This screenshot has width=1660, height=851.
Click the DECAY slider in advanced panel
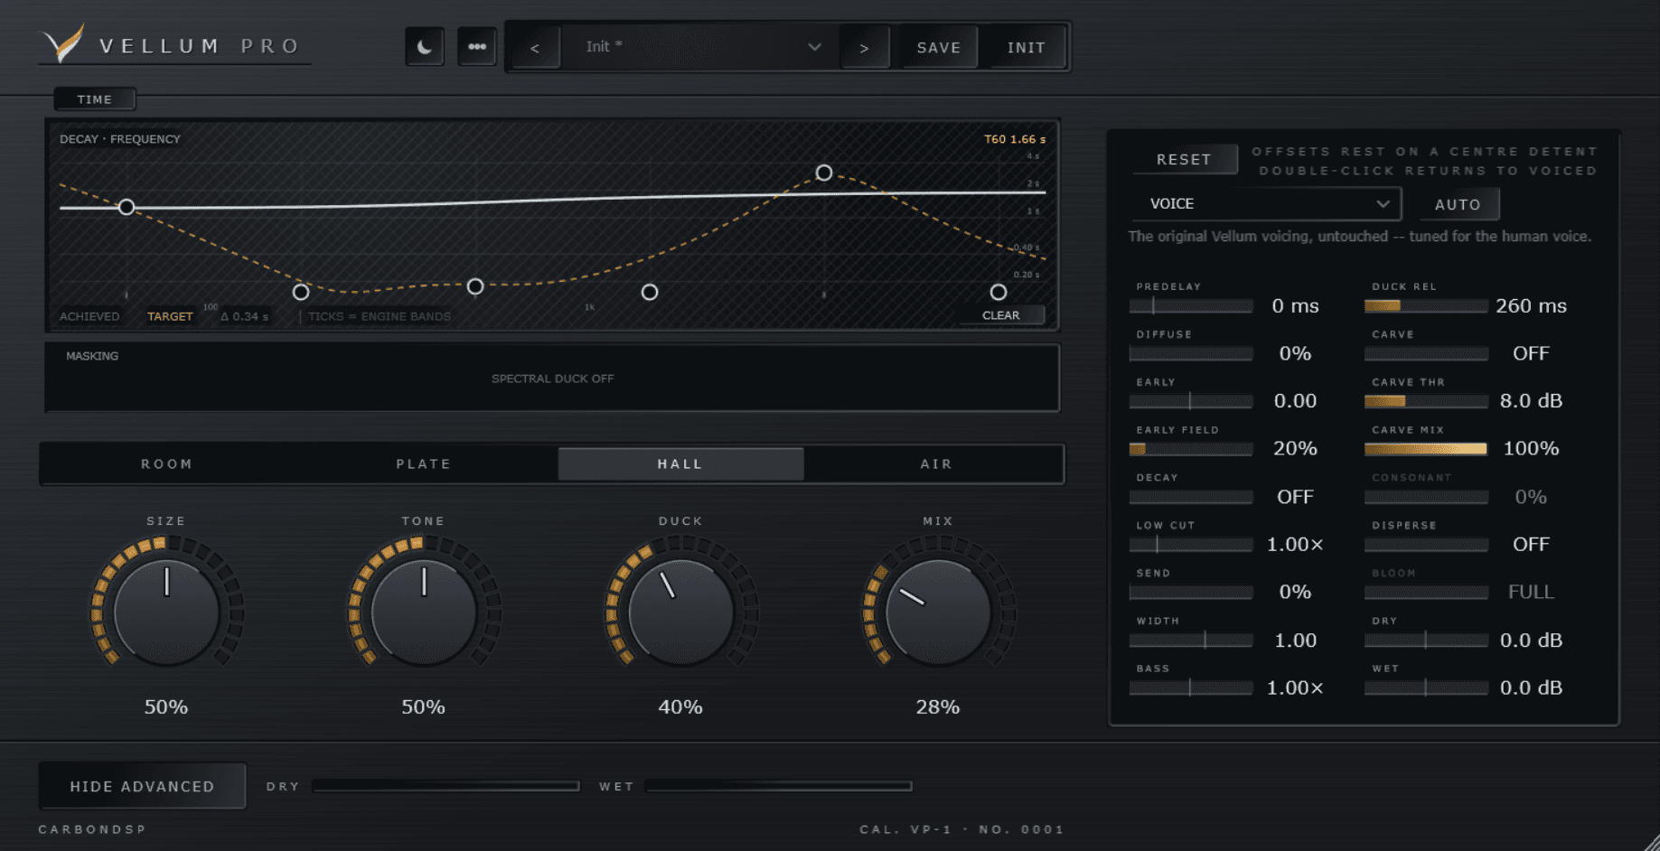(1191, 497)
